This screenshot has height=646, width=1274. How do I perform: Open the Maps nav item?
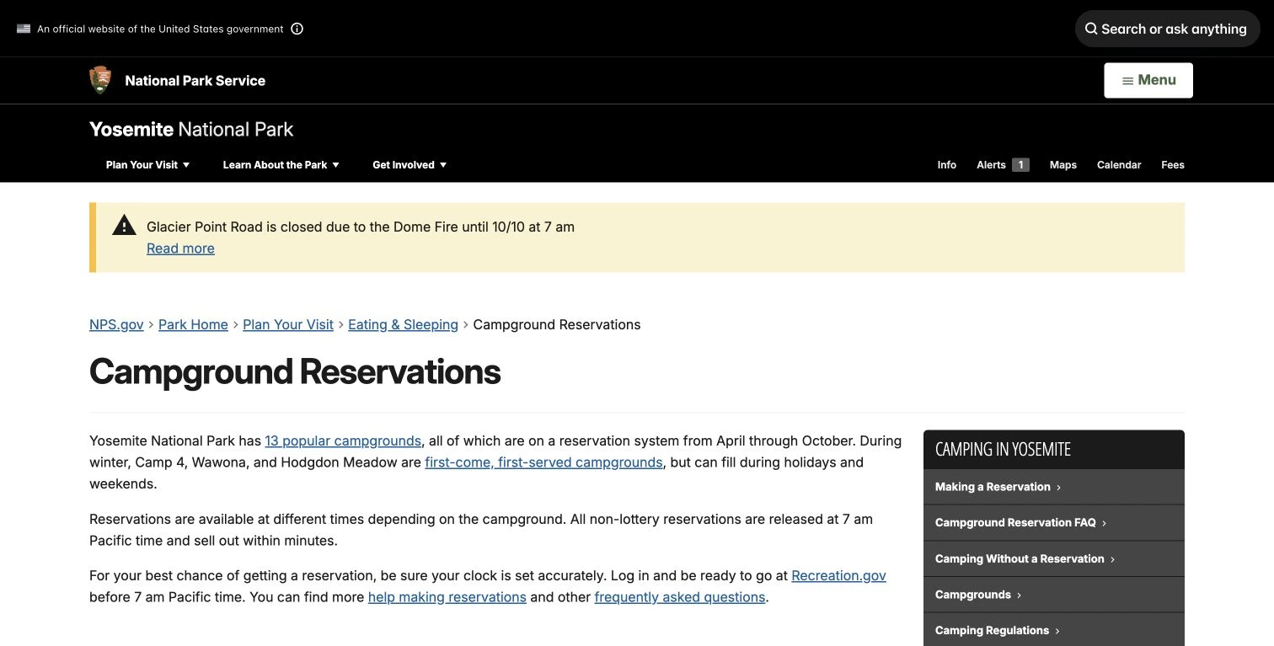(1063, 165)
